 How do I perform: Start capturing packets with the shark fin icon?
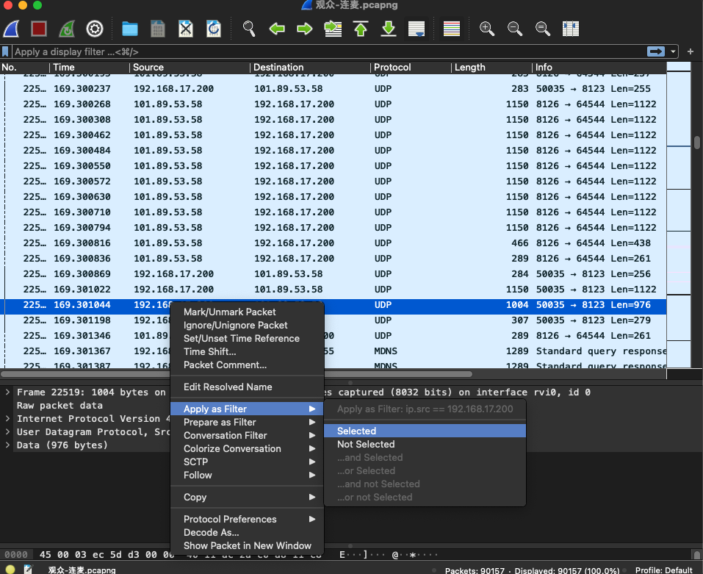[x=11, y=29]
